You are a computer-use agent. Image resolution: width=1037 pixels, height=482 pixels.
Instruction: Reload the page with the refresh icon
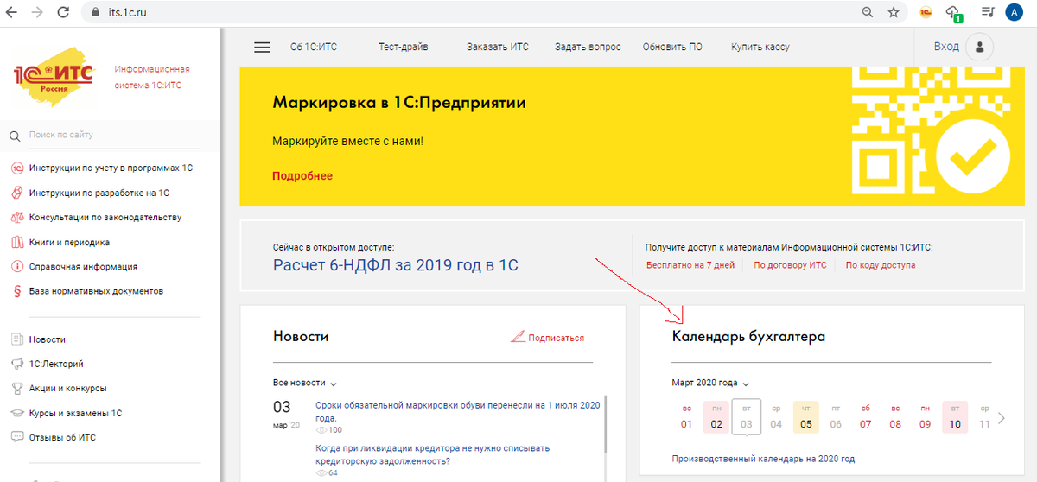click(63, 12)
